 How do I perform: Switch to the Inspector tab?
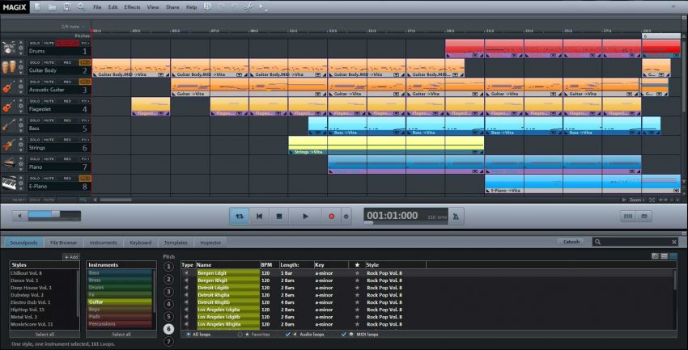(x=210, y=242)
